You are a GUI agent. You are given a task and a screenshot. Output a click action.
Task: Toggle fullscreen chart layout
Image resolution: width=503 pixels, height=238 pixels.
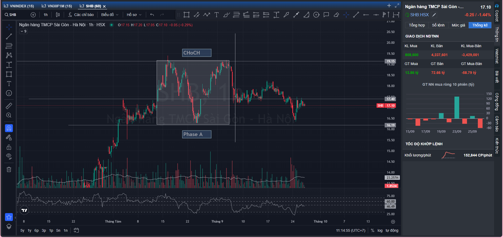click(397, 6)
